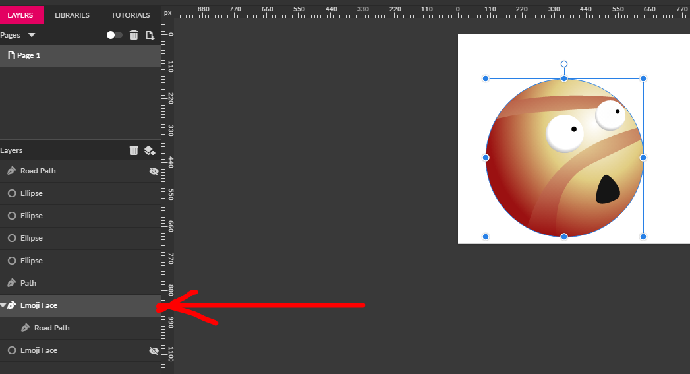Delete page using trash icon in Pages
The height and width of the screenshot is (374, 690).
[134, 35]
